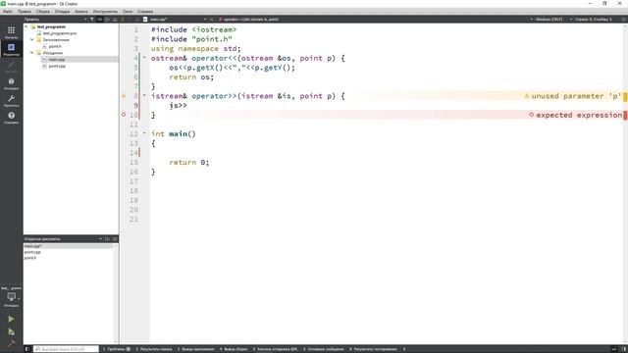The width and height of the screenshot is (628, 353).
Task: Select point.cpp in the project tree
Action: [57, 66]
